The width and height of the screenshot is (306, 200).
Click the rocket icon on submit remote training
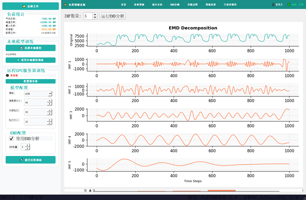pyautogui.click(x=21, y=160)
